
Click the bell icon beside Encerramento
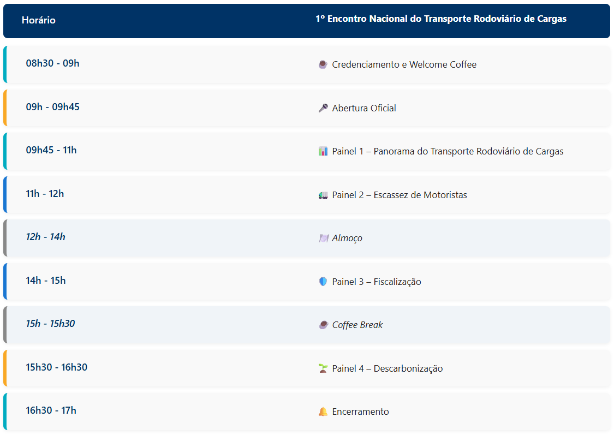323,412
